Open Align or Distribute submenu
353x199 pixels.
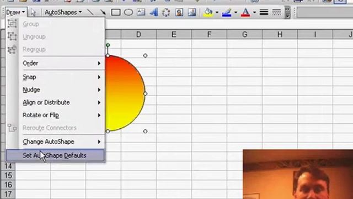pyautogui.click(x=61, y=102)
